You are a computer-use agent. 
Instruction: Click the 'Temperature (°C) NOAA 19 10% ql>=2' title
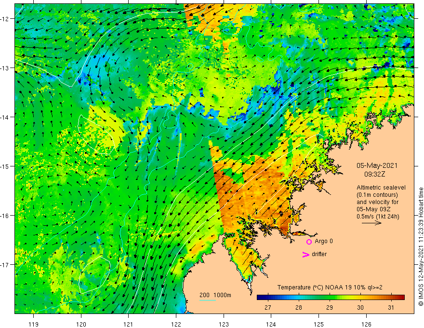click(330, 287)
